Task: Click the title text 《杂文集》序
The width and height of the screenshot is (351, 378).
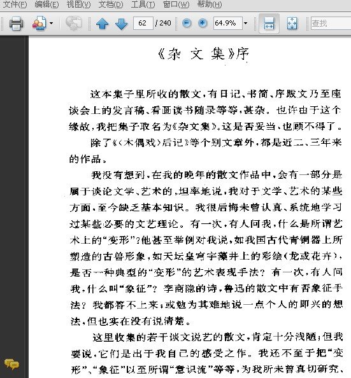Action: (x=203, y=54)
